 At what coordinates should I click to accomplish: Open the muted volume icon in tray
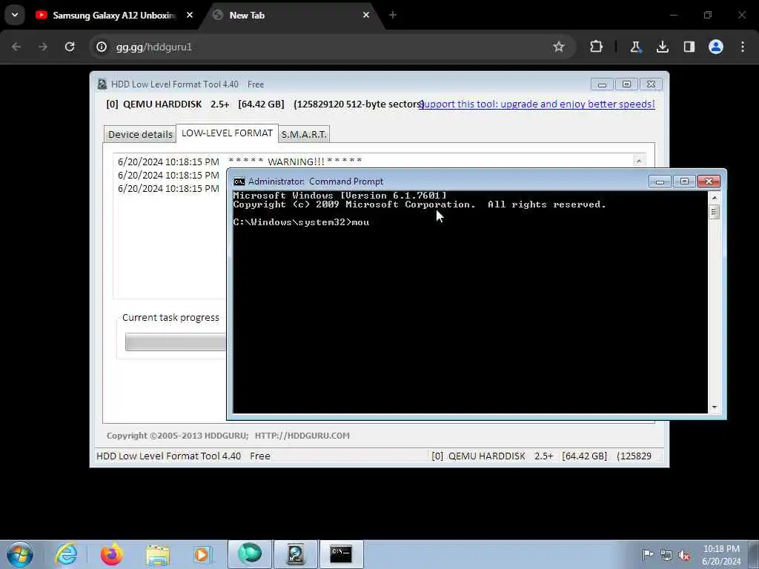pyautogui.click(x=684, y=555)
